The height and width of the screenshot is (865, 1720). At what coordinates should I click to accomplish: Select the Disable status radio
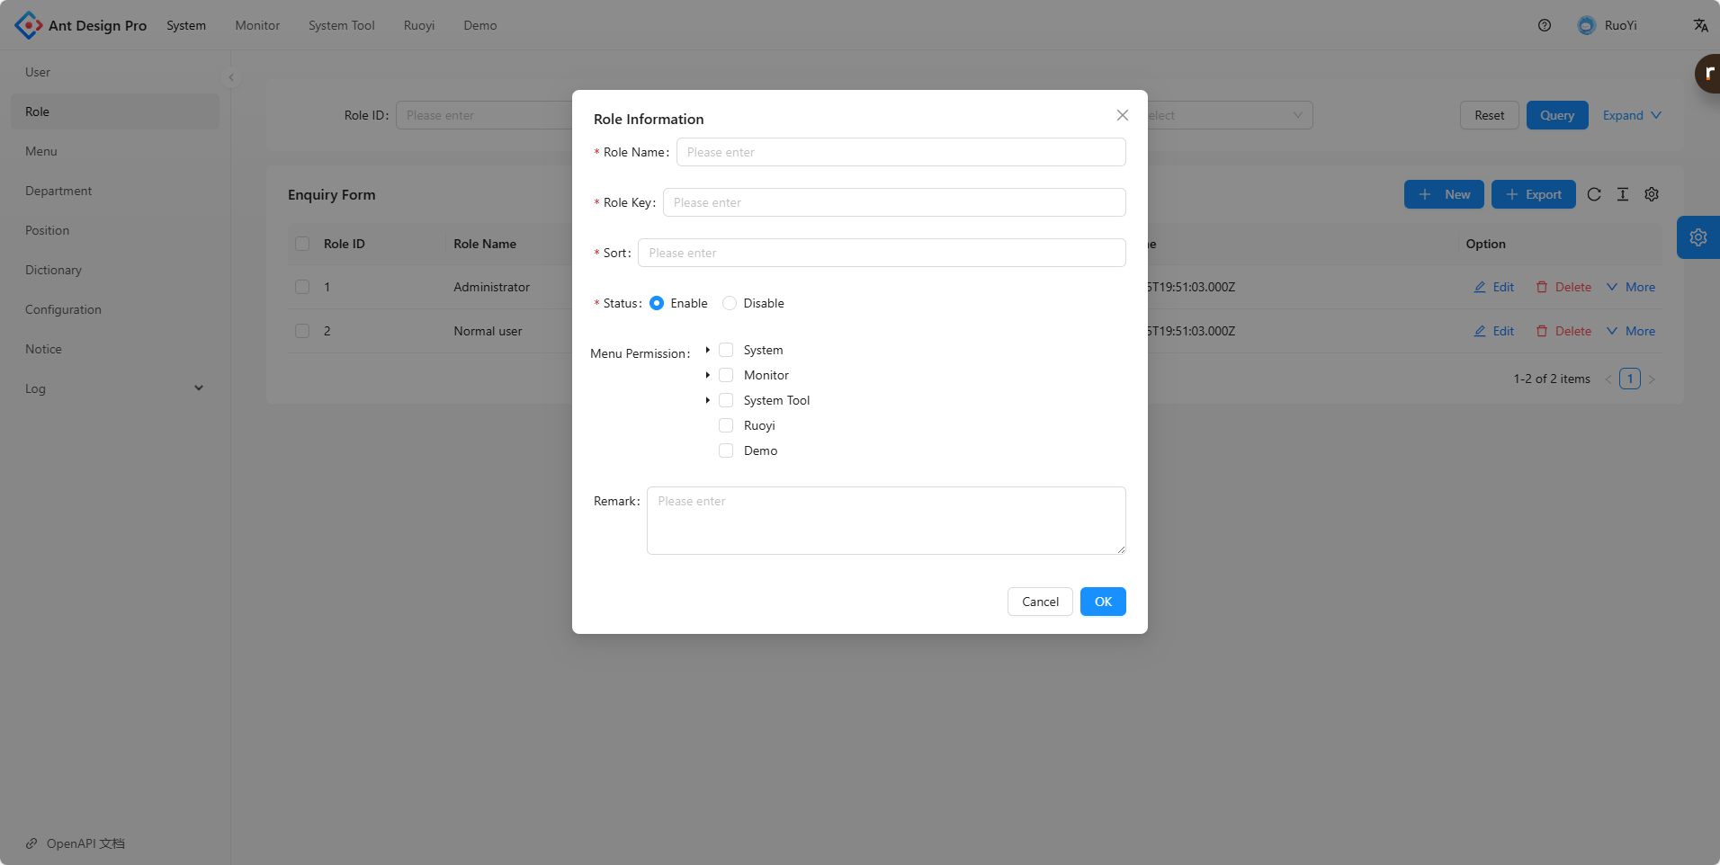coord(730,304)
